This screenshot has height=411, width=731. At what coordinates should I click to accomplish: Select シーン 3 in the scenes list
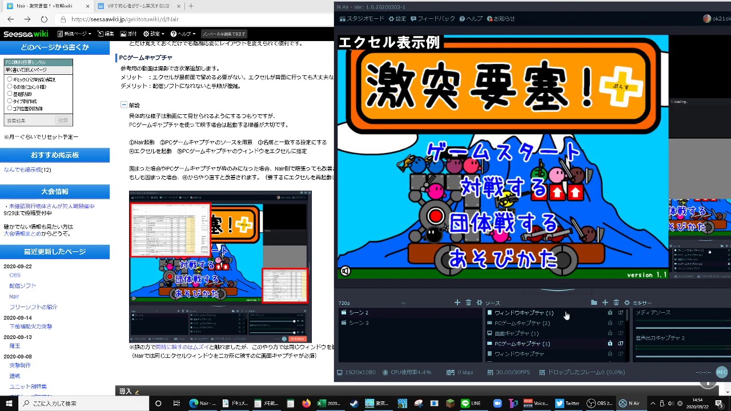(x=410, y=323)
